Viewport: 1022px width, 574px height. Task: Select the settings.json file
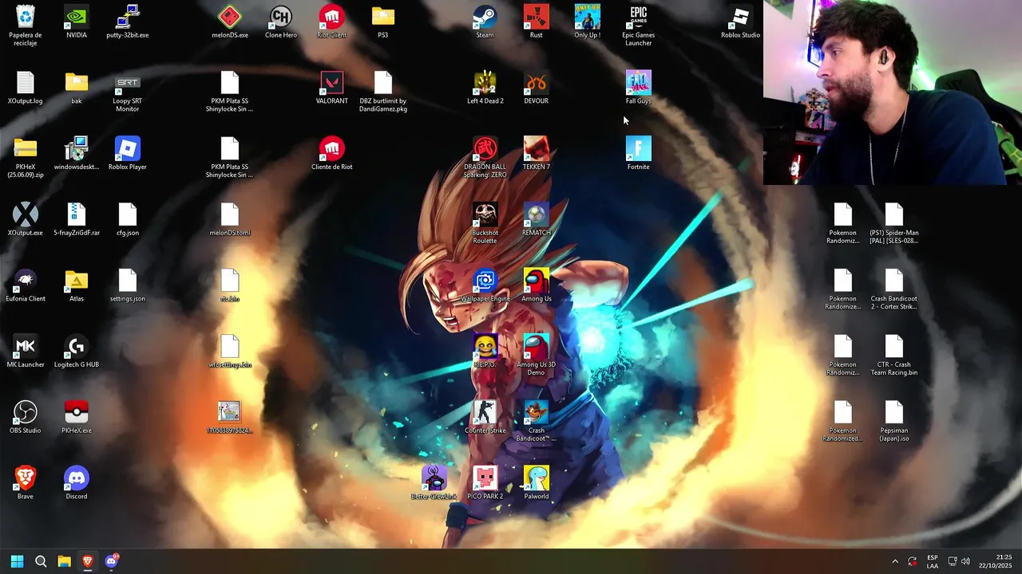pyautogui.click(x=128, y=281)
